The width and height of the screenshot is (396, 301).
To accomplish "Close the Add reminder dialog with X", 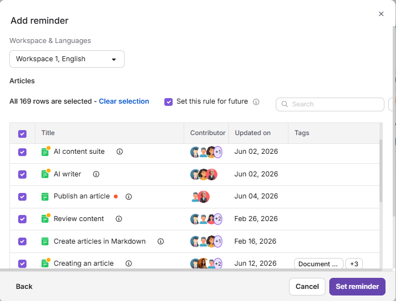I will tap(381, 14).
